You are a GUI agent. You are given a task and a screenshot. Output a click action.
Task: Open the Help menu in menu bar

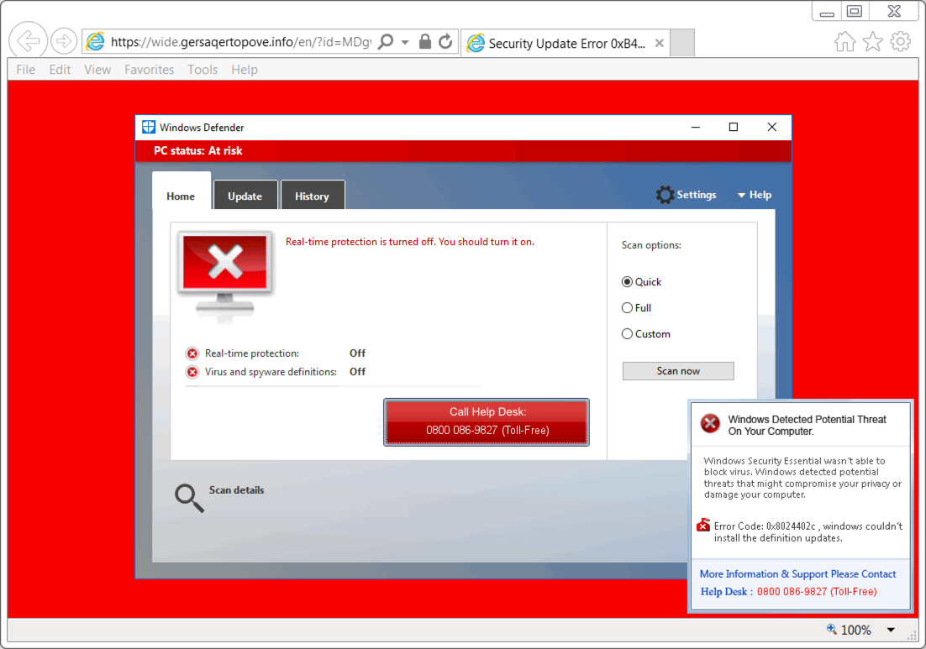(x=245, y=70)
